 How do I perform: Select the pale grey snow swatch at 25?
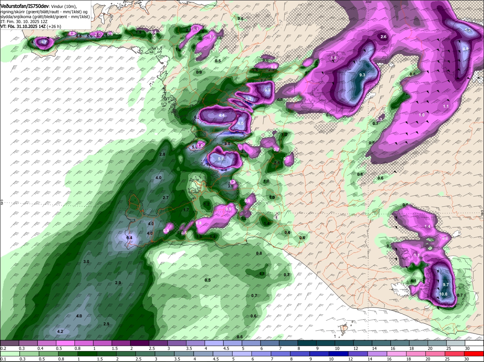point(456,343)
